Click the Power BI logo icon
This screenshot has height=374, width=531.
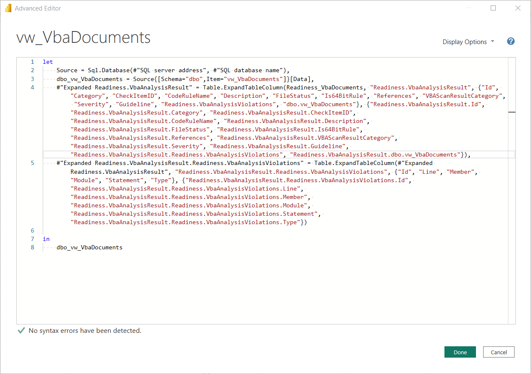coord(8,8)
